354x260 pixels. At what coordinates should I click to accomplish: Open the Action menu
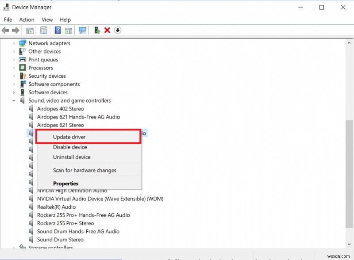click(x=27, y=19)
